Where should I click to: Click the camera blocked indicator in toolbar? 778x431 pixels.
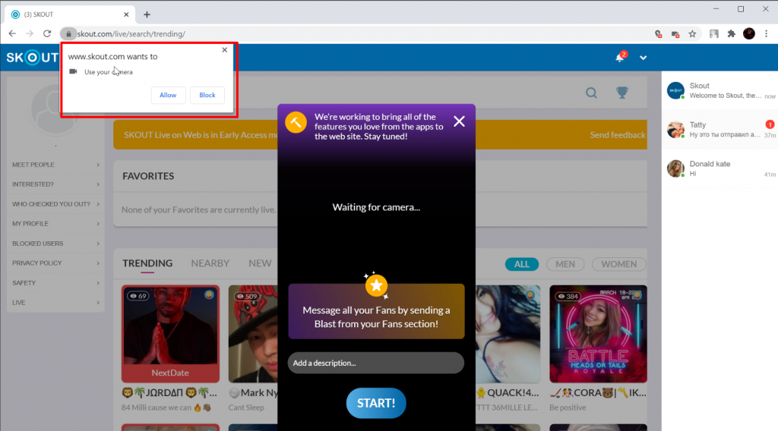pos(675,33)
